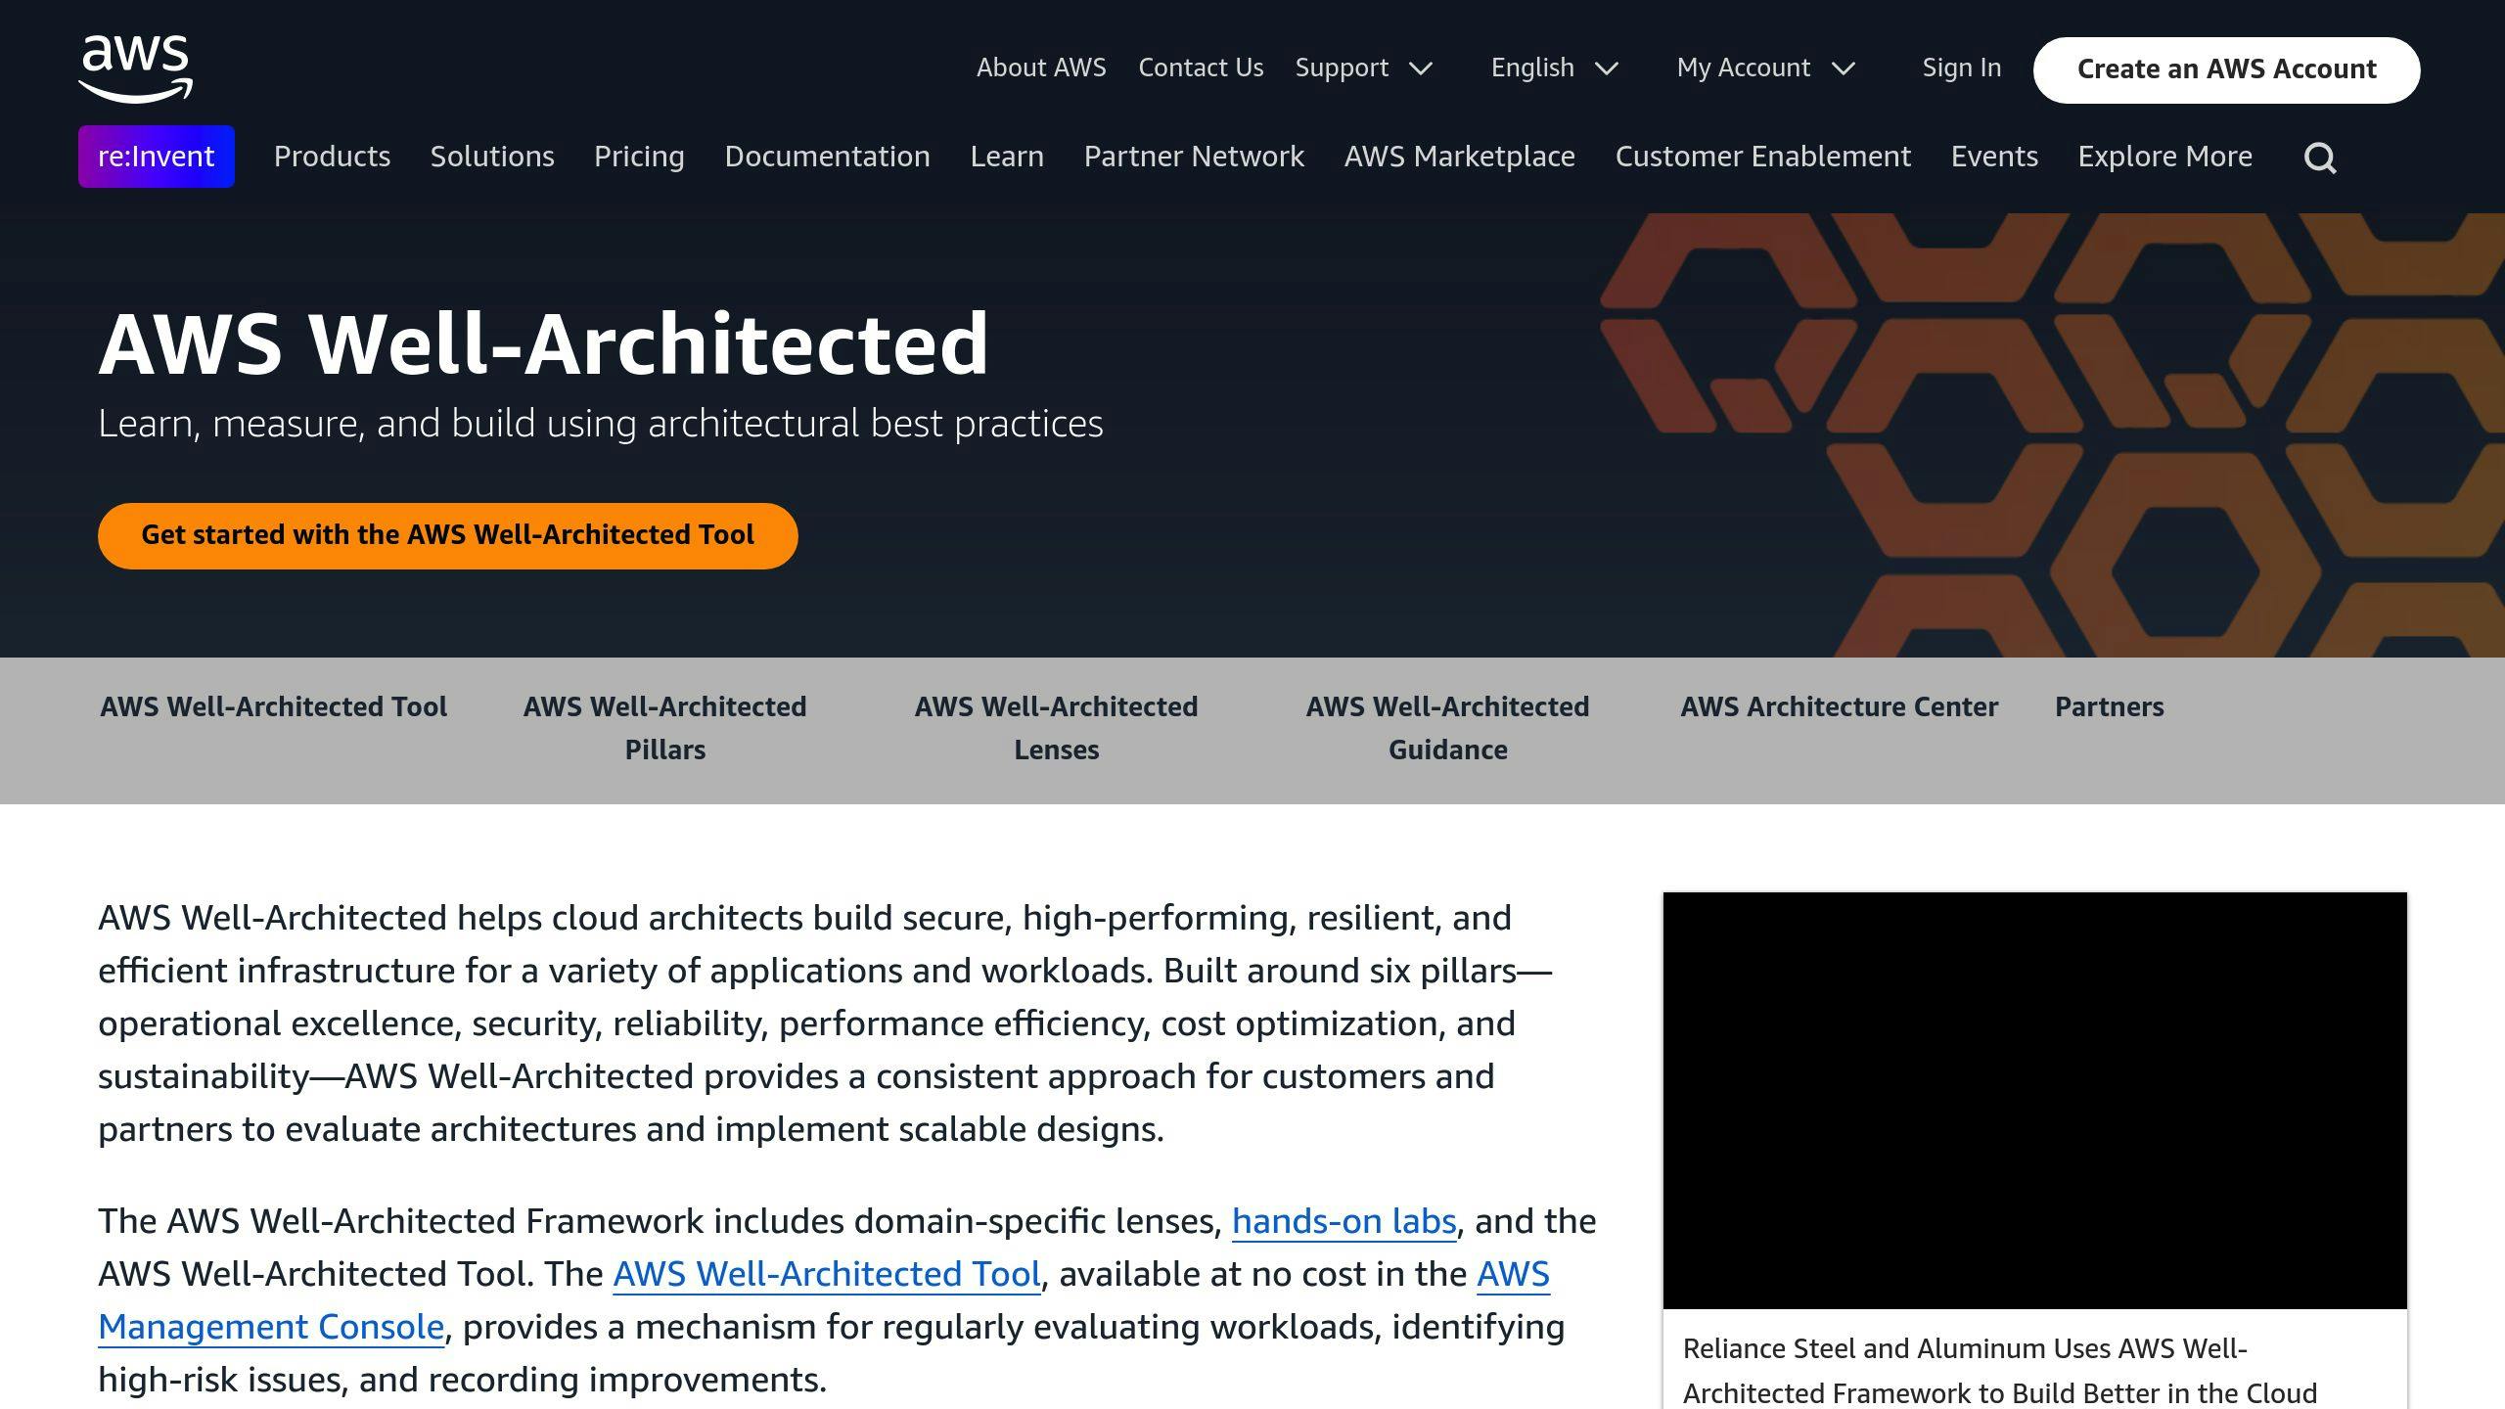Open the Events menu
2505x1409 pixels.
1994,157
